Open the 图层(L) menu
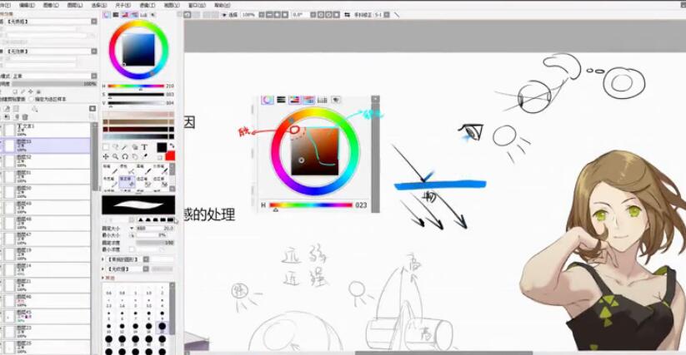This screenshot has height=355, width=686. click(x=75, y=5)
